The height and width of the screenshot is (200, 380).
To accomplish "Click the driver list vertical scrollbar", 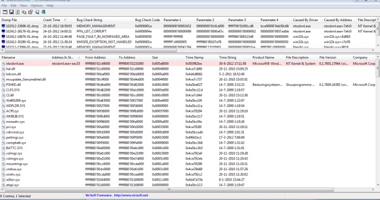I will [x=378, y=68].
